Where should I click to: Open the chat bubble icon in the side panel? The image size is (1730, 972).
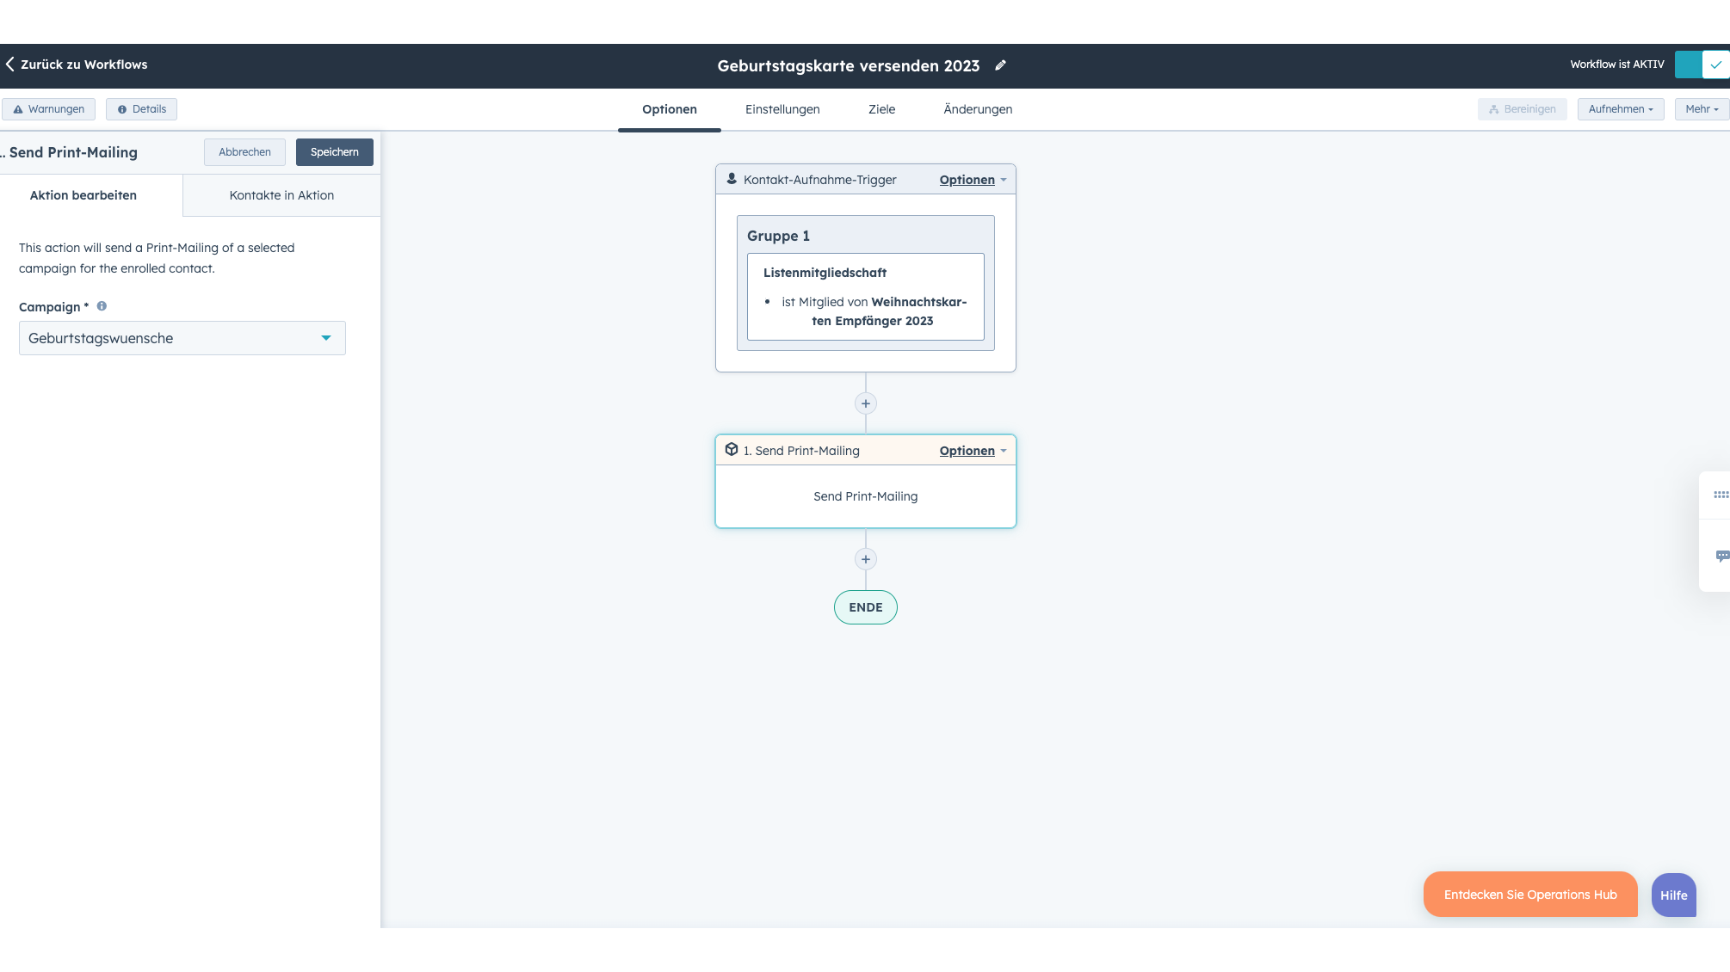click(1721, 556)
